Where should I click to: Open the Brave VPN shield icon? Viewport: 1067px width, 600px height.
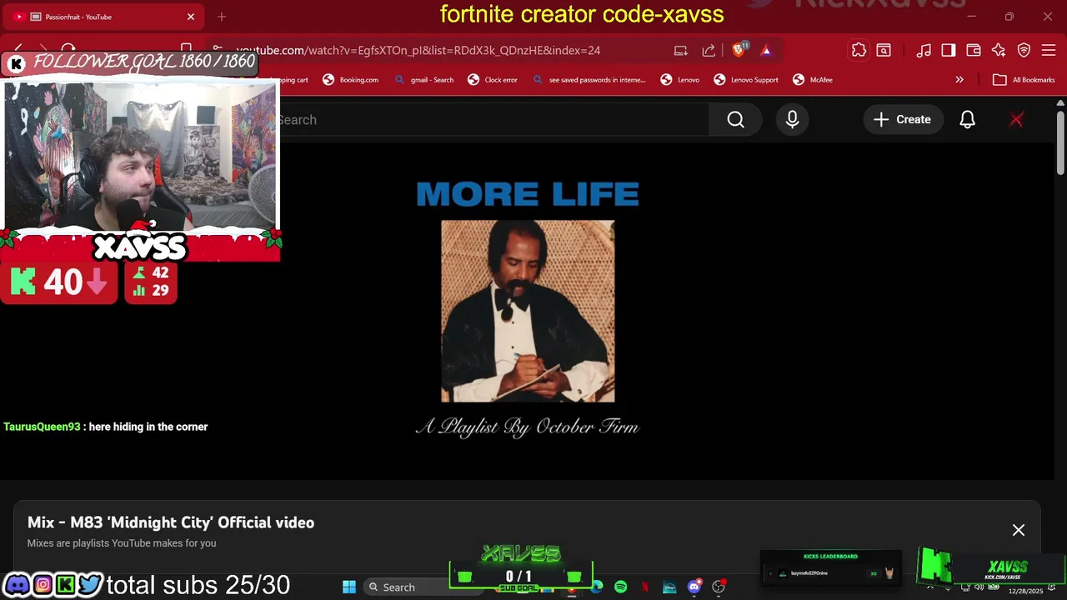click(1024, 50)
